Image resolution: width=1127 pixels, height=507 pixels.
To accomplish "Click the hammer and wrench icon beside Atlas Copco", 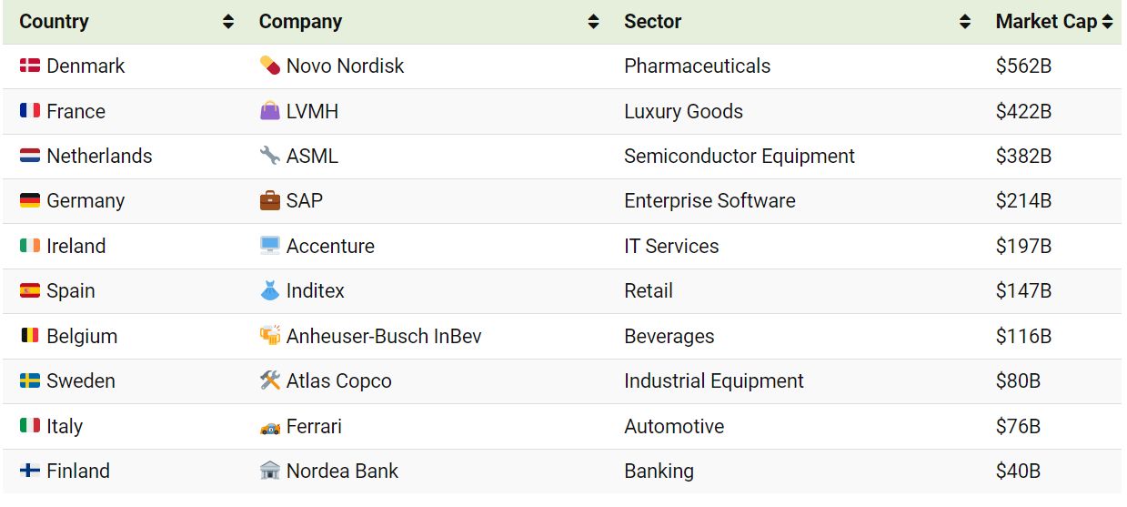I will (269, 380).
